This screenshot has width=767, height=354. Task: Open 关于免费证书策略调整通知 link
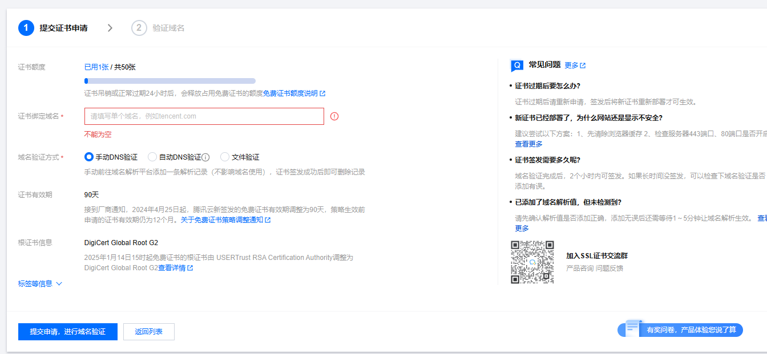(222, 220)
